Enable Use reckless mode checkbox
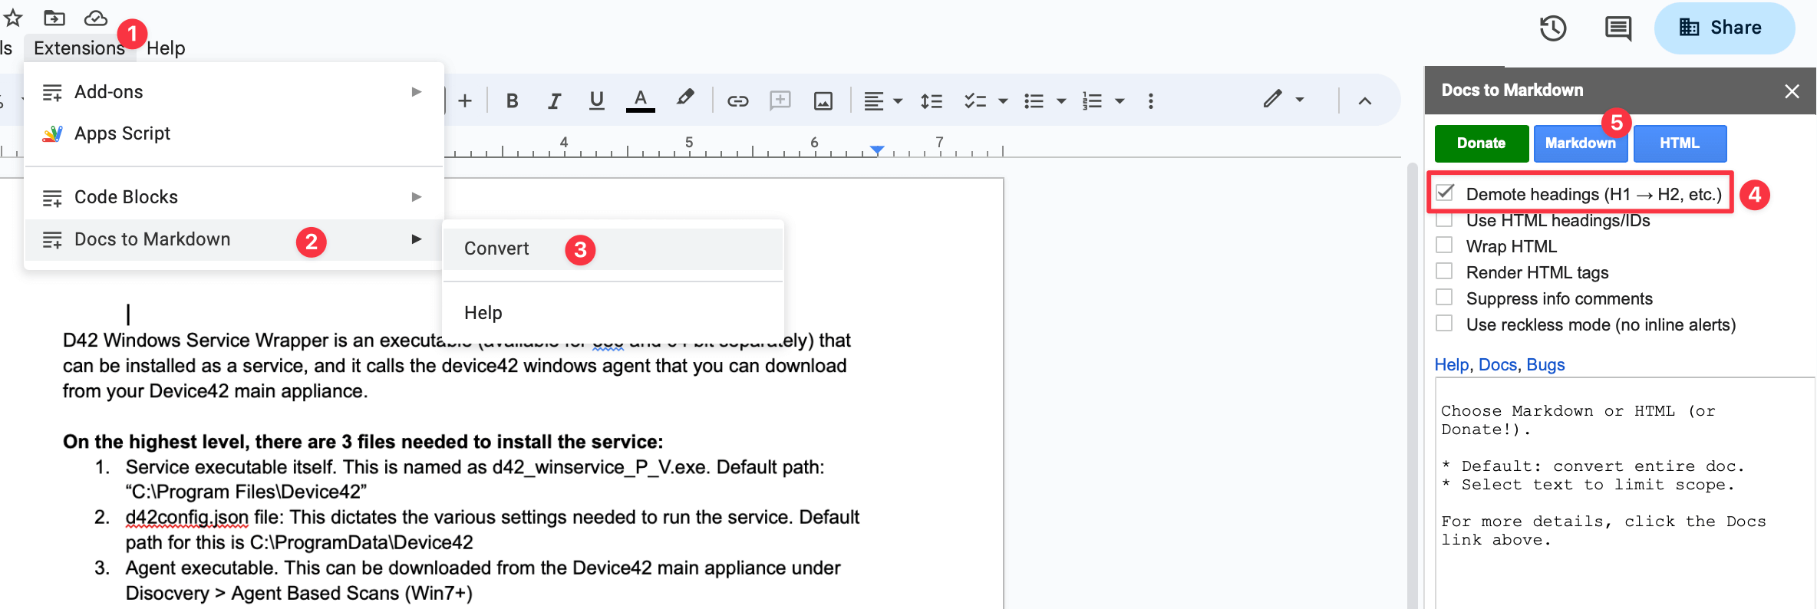The height and width of the screenshot is (609, 1817). [1444, 323]
